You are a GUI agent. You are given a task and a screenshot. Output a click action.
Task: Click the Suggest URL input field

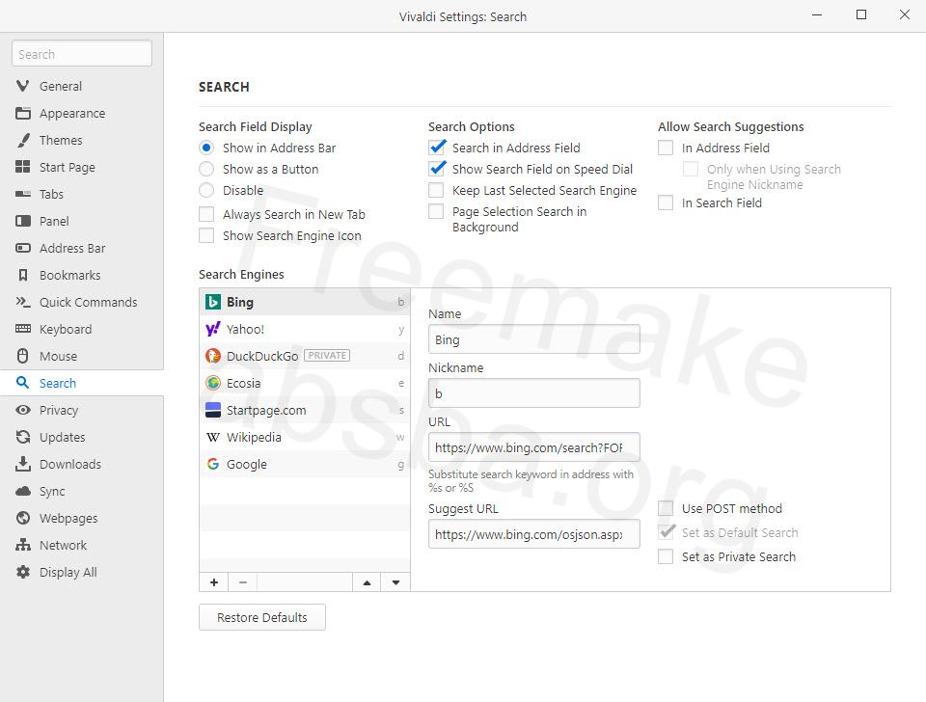pos(533,534)
